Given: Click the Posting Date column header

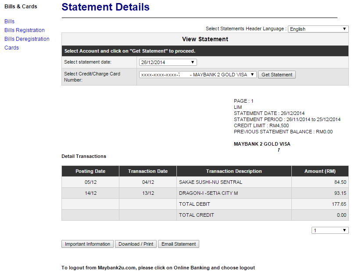Looking at the screenshot, I should pyautogui.click(x=90, y=171).
